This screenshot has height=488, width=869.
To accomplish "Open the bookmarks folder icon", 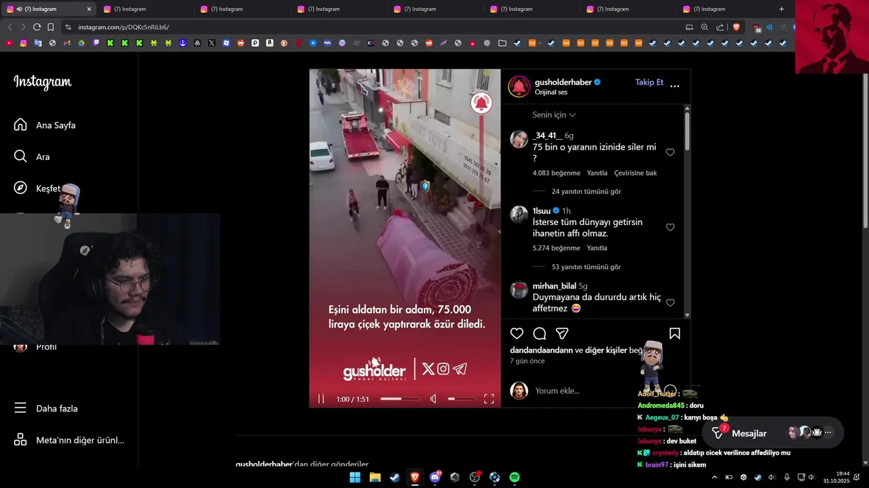I will pyautogui.click(x=502, y=43).
